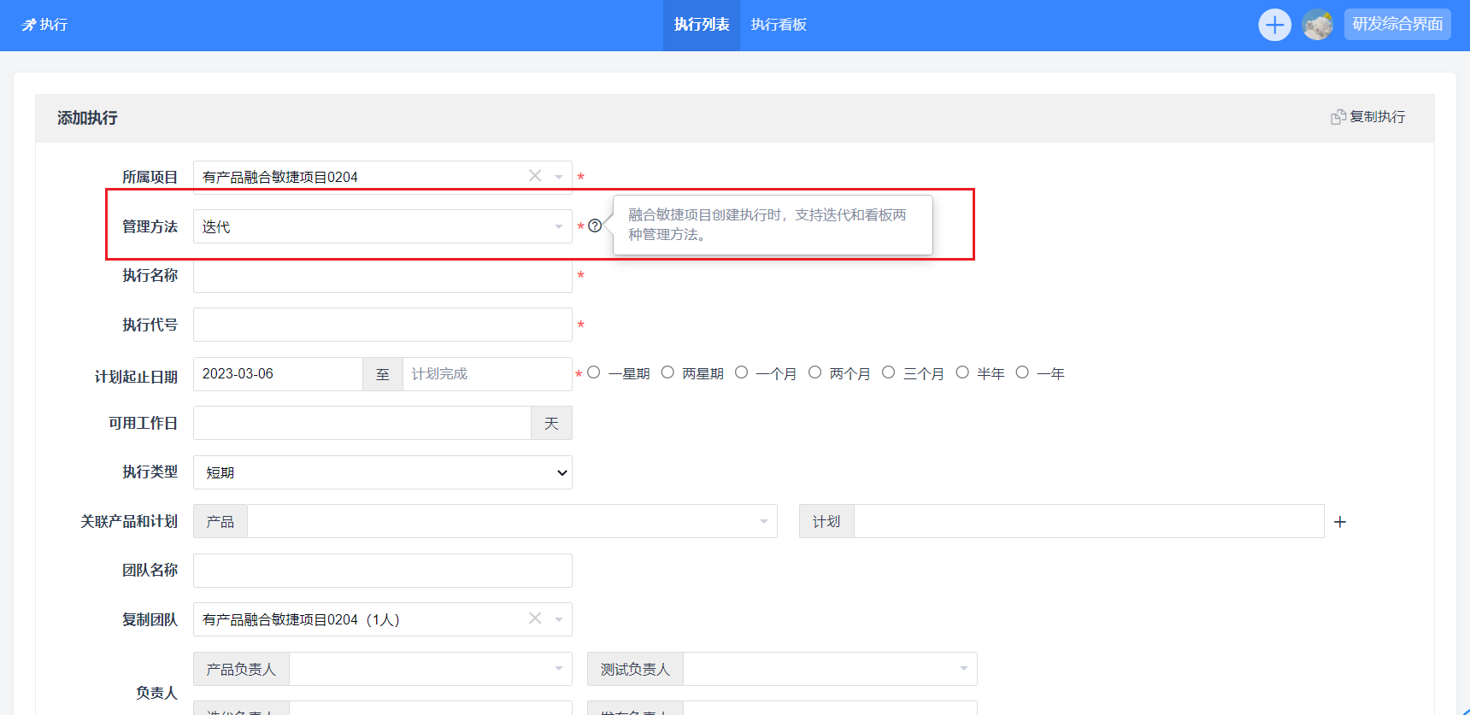Click the 执行 running icon in header
The image size is (1470, 715).
coord(29,25)
